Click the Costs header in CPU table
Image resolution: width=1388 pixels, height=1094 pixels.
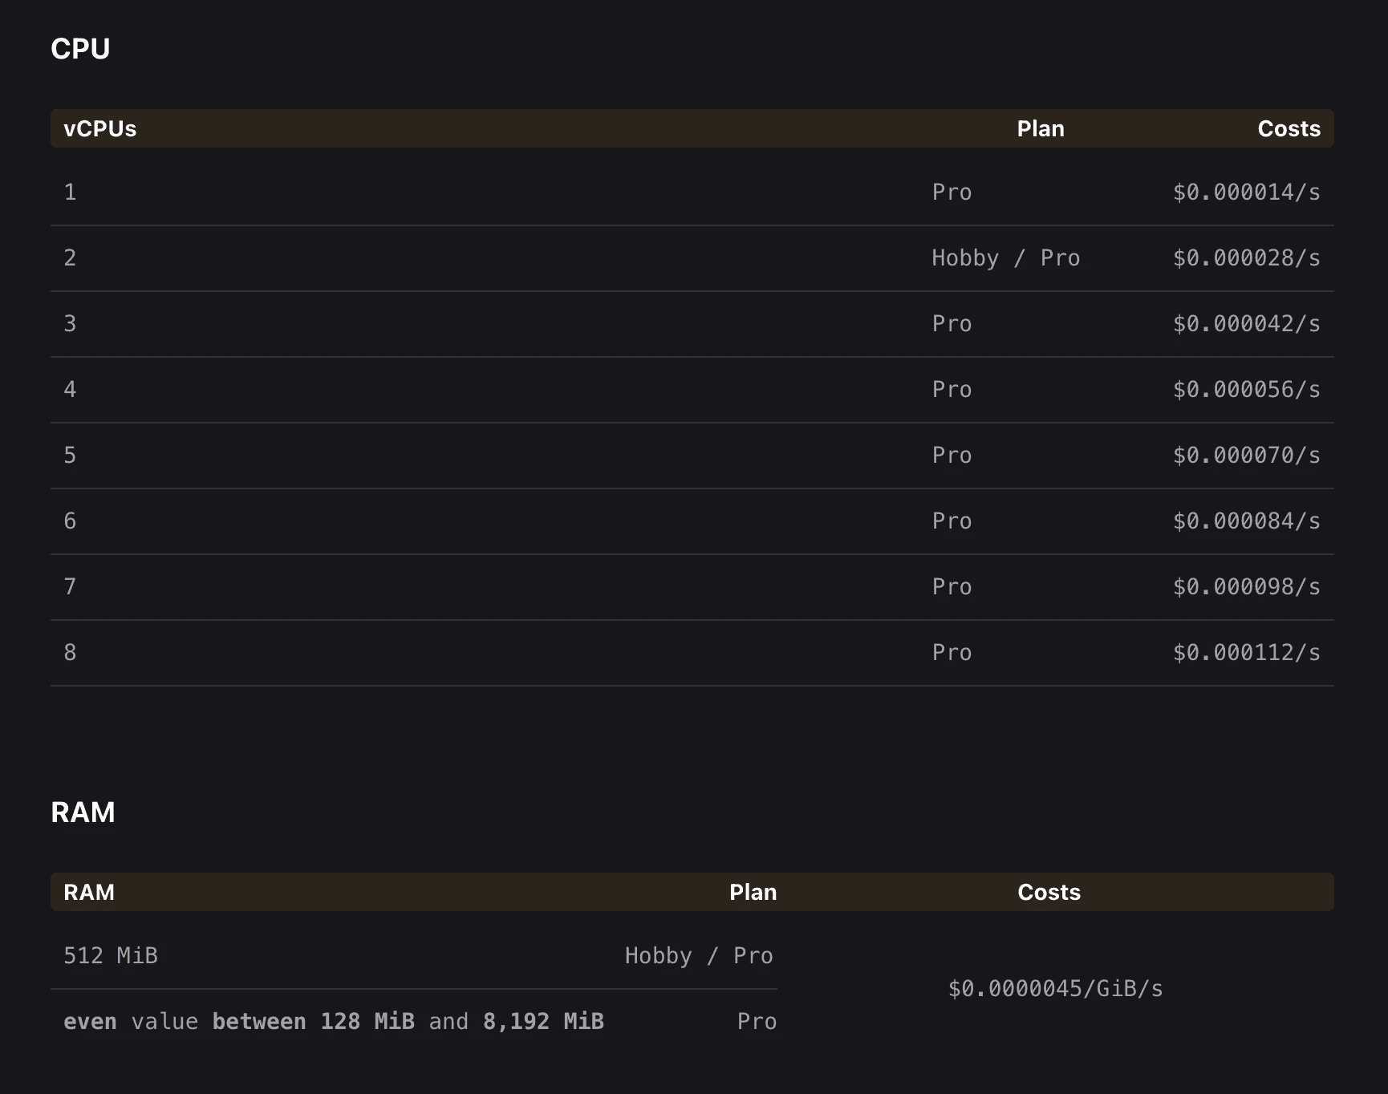pos(1289,128)
